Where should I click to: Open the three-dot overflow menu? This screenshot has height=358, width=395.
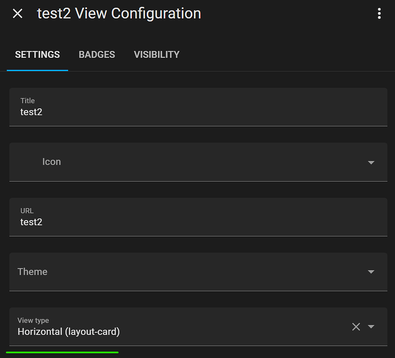[379, 14]
